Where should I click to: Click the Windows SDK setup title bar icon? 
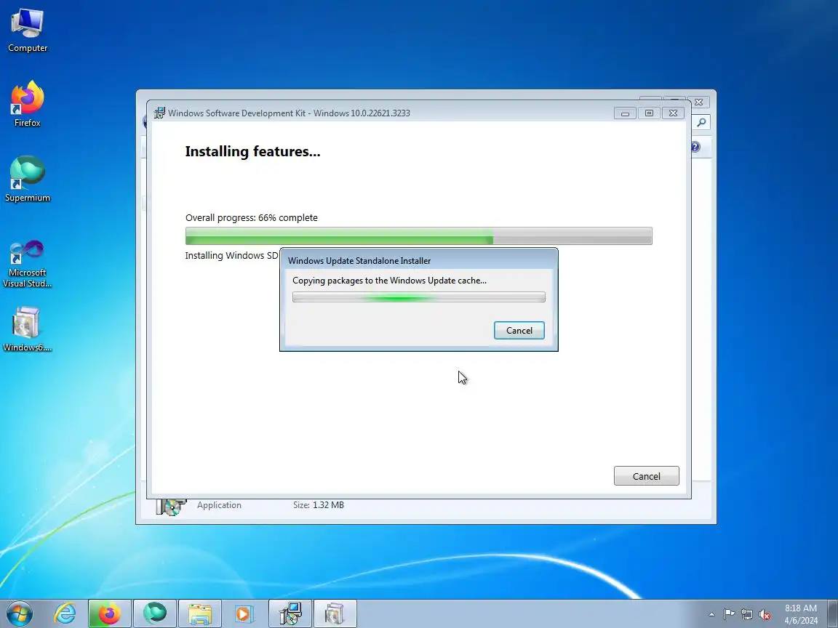point(159,113)
